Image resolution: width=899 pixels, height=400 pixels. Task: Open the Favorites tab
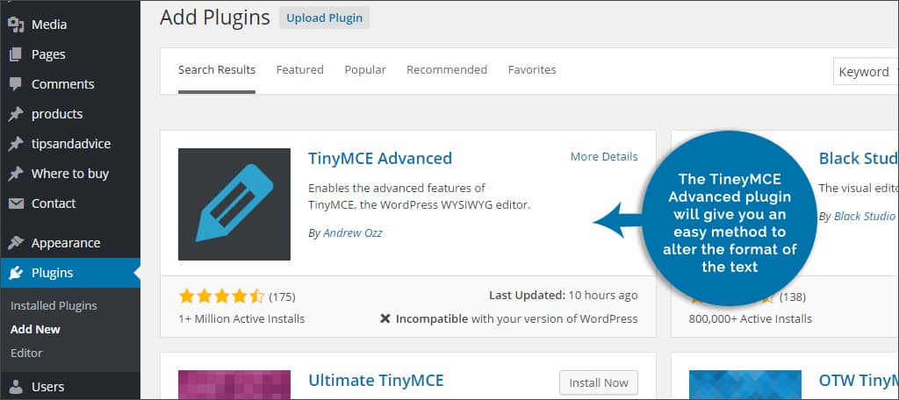coord(532,70)
